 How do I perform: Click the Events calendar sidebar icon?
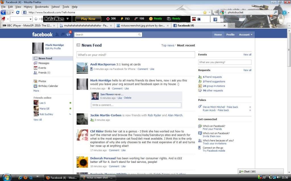click(x=36, y=68)
